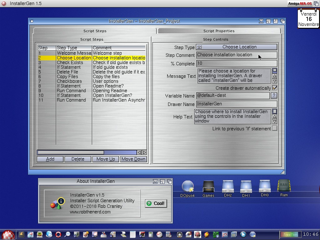Open the Games drive icon
320x240 pixels.
click(x=208, y=187)
